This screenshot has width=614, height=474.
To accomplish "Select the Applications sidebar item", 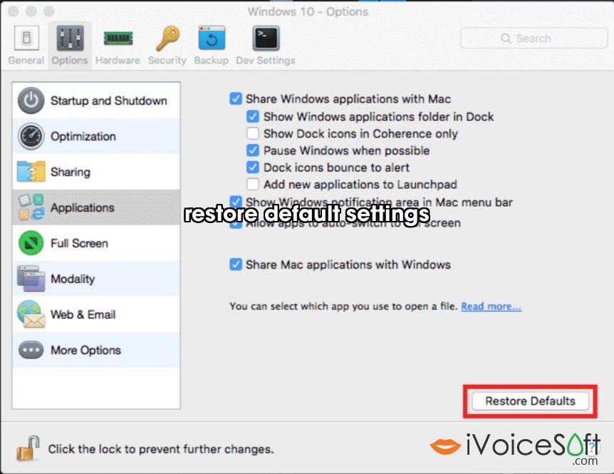I will [96, 207].
